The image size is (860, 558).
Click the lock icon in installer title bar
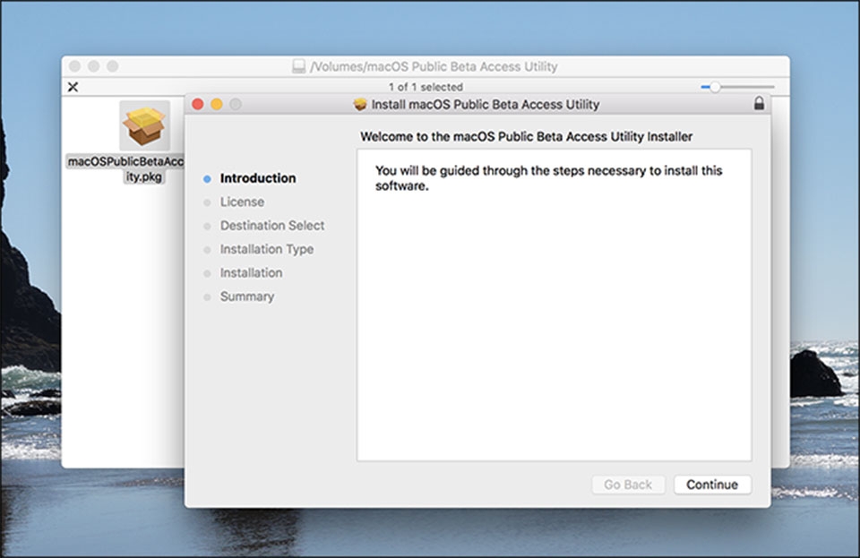click(x=759, y=103)
